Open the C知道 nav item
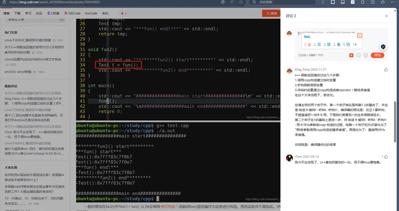This screenshot has height=211, width=399. pos(53,13)
